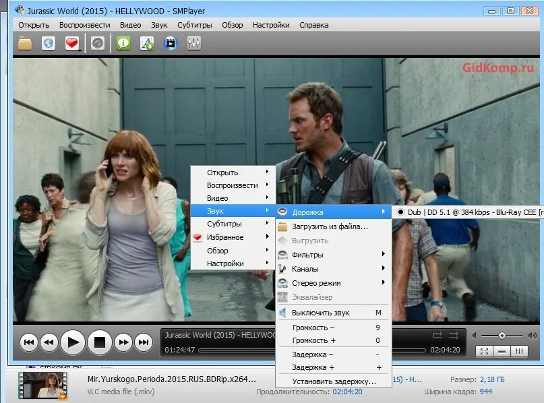This screenshot has width=544, height=403.
Task: Open file using the folder toolbar icon
Action: pyautogui.click(x=25, y=43)
